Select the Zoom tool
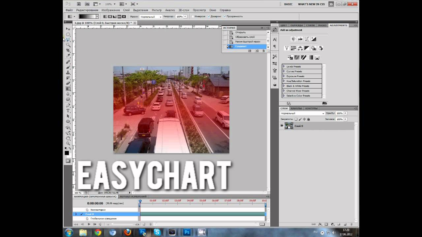422x237 pixels. click(68, 144)
